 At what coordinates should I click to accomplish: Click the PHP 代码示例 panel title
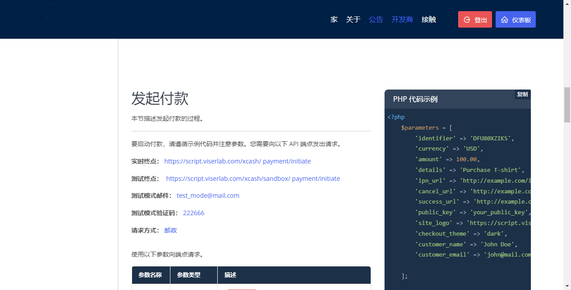(415, 99)
